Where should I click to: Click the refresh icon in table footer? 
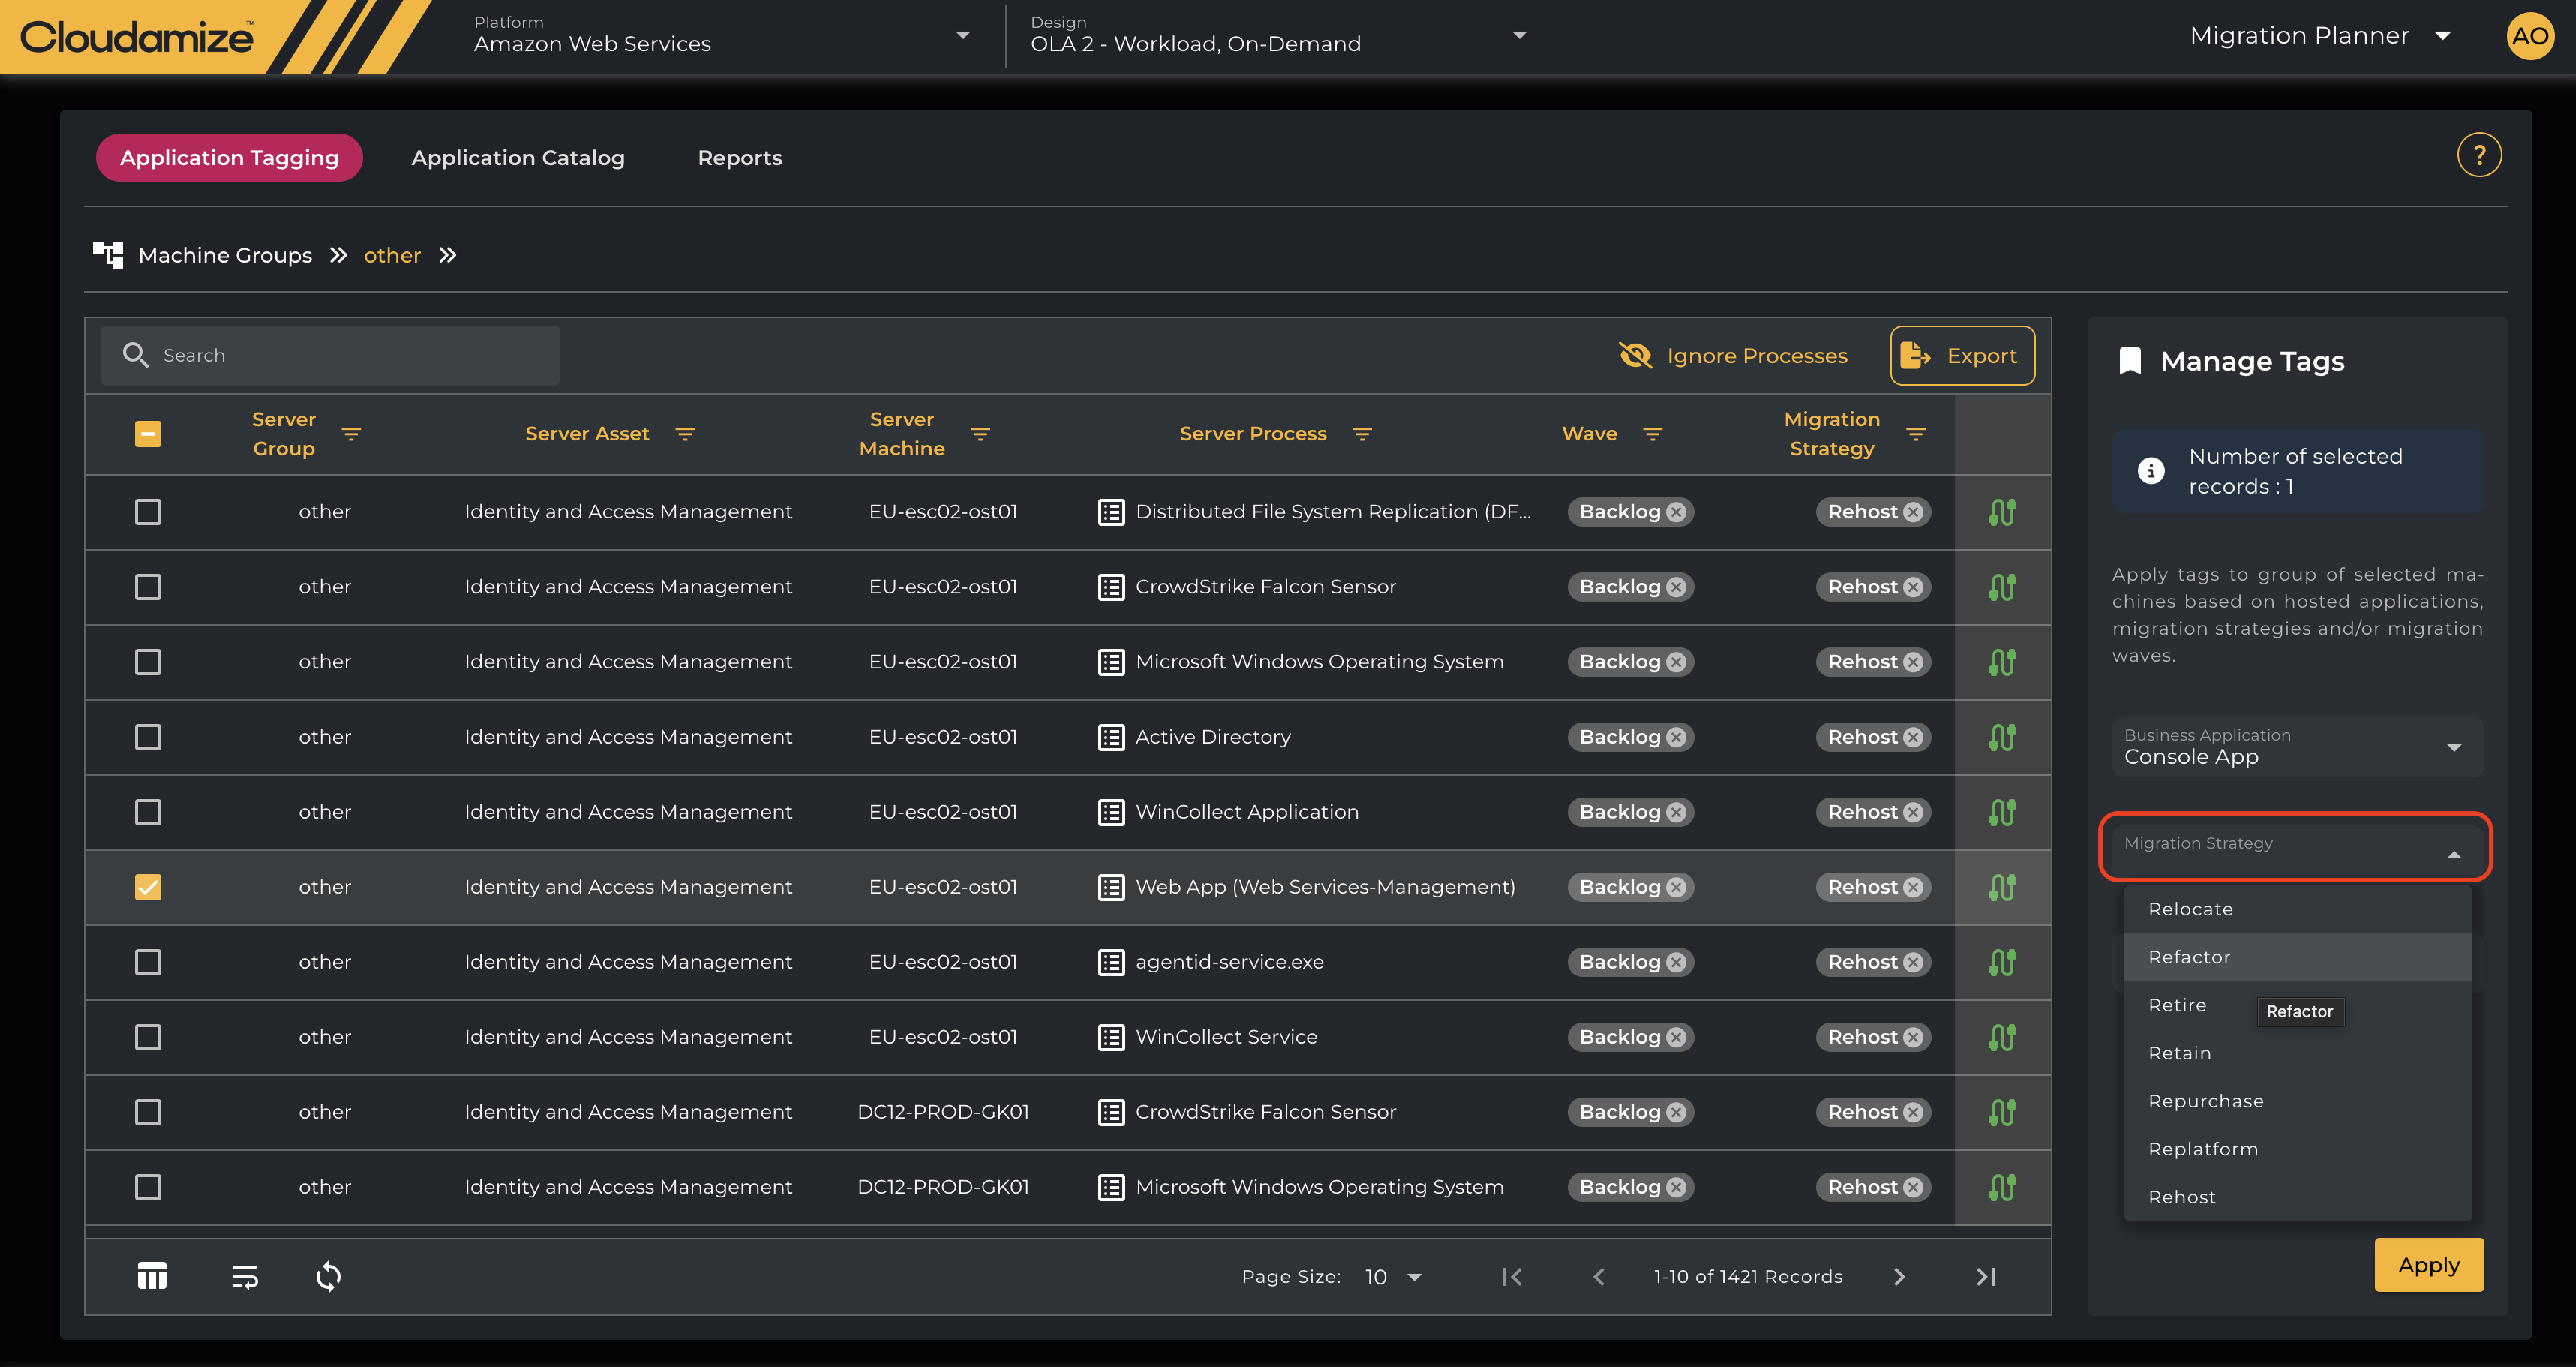(x=328, y=1276)
